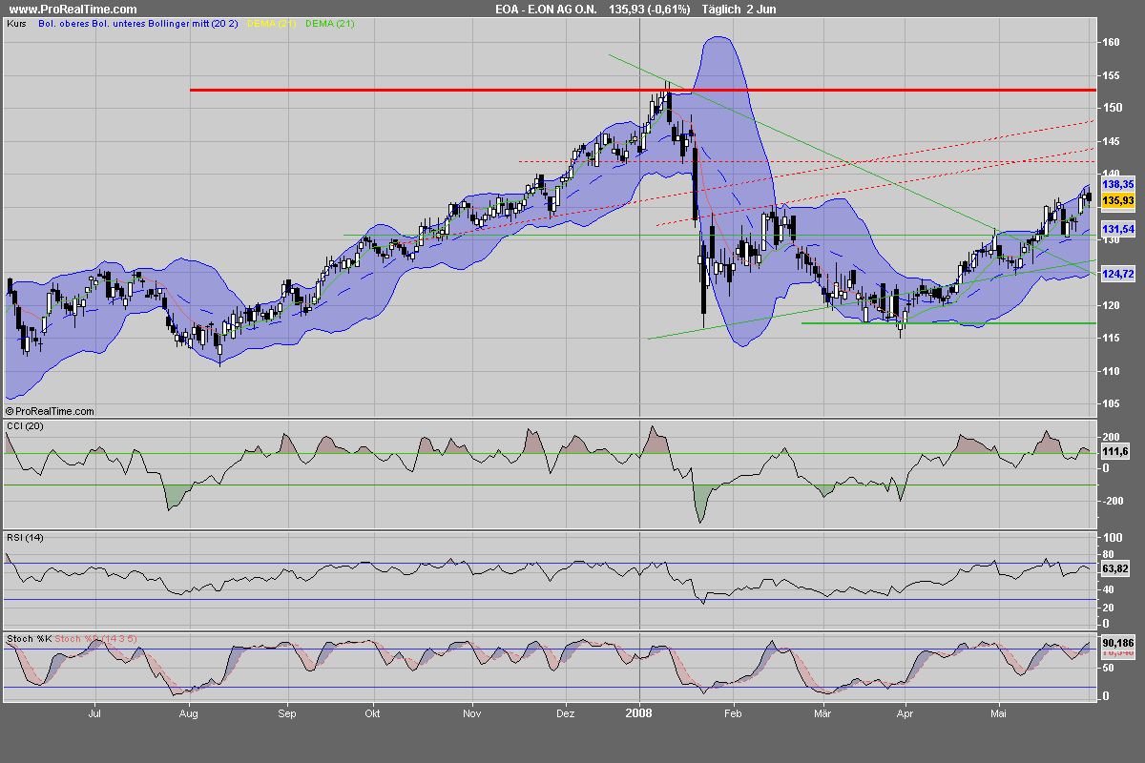Viewport: 1145px width, 763px height.
Task: Click the 105 level on the price axis
Action: click(1112, 403)
